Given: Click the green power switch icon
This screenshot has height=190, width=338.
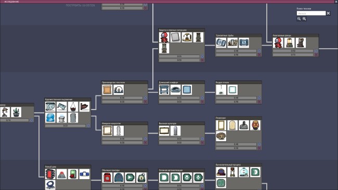Looking at the screenshot, I should (73, 174).
